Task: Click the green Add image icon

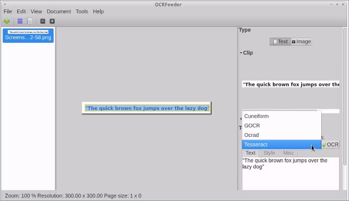Action: click(6, 21)
